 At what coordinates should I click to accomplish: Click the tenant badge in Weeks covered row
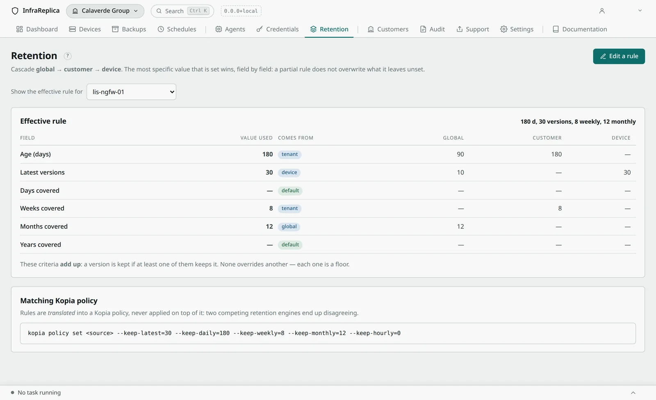[x=290, y=208]
